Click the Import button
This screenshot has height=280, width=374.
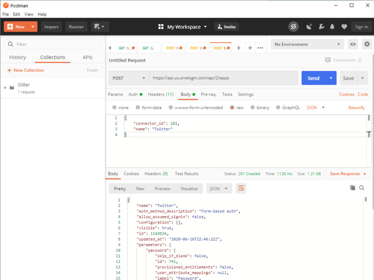click(x=51, y=27)
